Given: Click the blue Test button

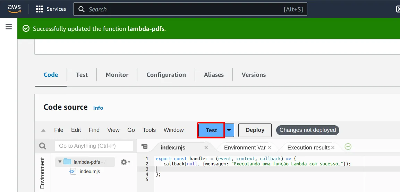Looking at the screenshot, I should coord(211,130).
